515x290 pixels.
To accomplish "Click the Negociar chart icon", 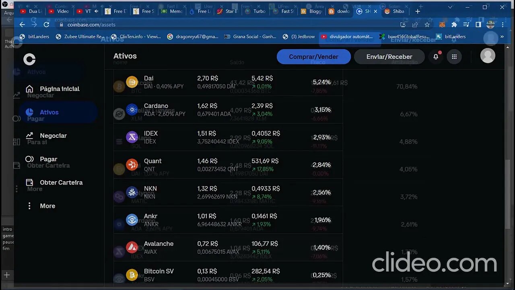I will click(29, 135).
